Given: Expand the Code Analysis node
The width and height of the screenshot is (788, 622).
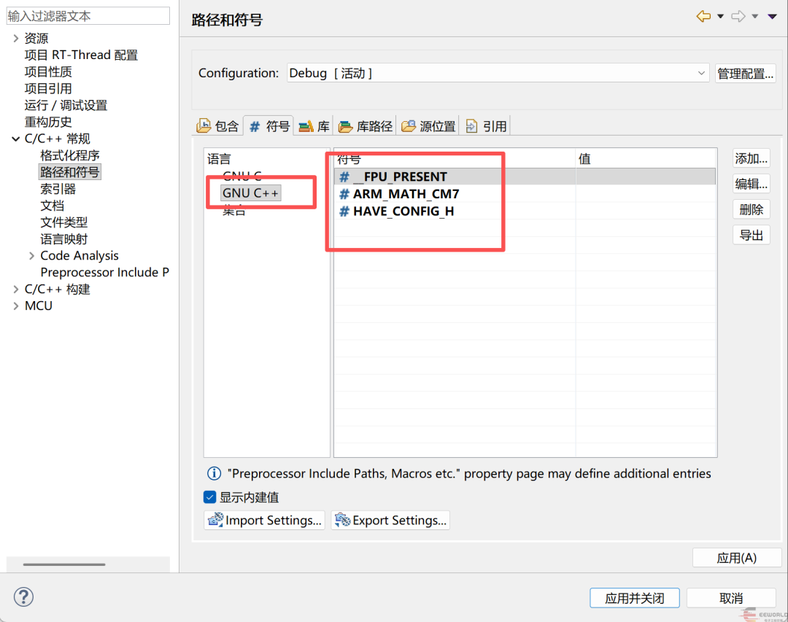Looking at the screenshot, I should [31, 256].
